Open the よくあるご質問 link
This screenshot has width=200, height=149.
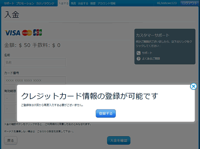(x=151, y=59)
